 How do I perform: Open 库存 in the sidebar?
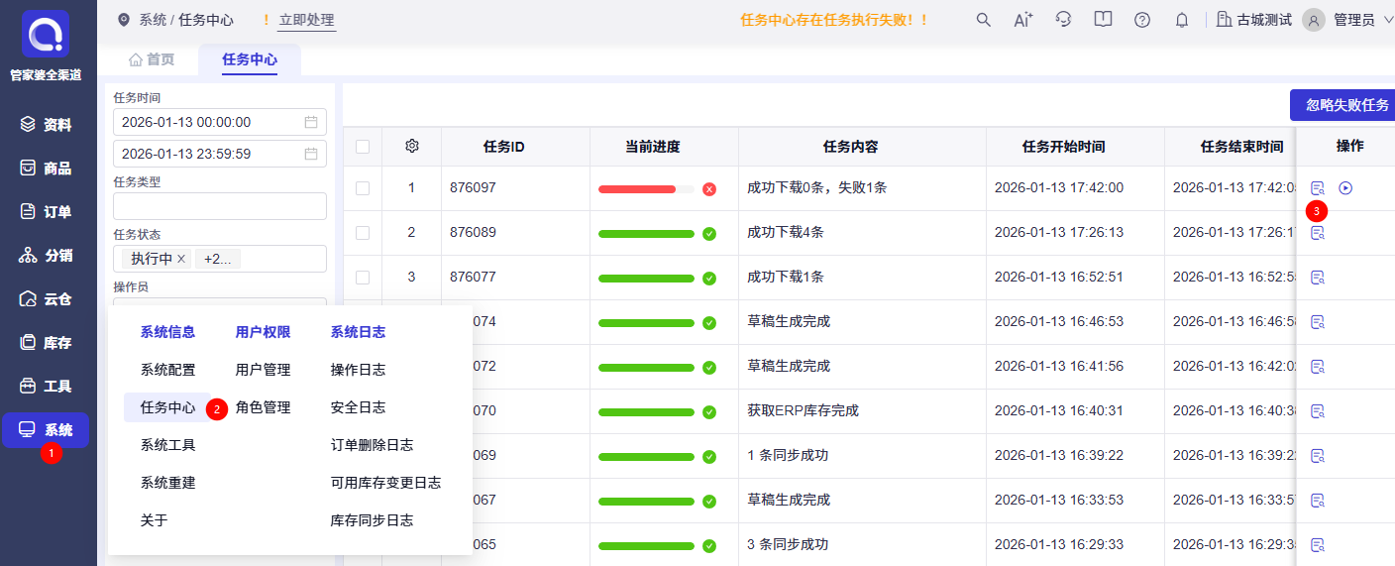coord(47,343)
